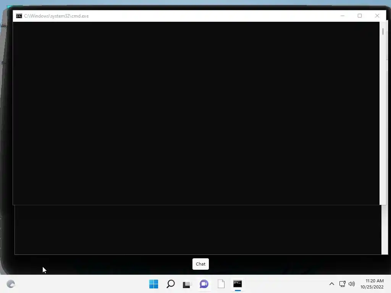Open taskbar Search
This screenshot has width=391, height=293.
pyautogui.click(x=171, y=284)
